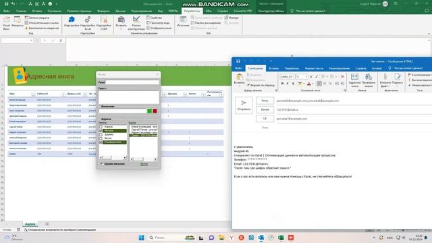Click the send link at form bottom
432x243 pixels.
point(144,164)
